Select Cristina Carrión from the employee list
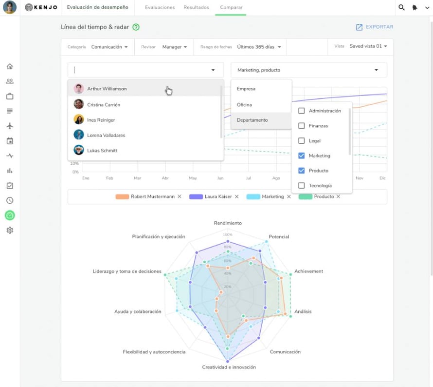The image size is (433, 387). tap(104, 105)
